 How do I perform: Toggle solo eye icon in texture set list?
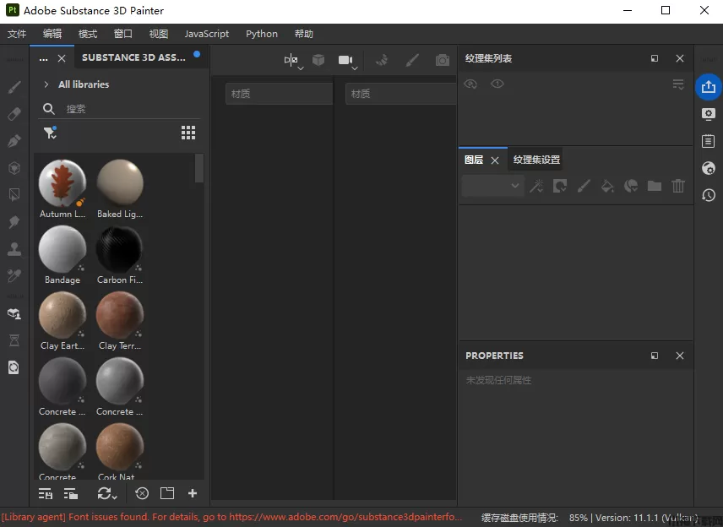pyautogui.click(x=497, y=84)
